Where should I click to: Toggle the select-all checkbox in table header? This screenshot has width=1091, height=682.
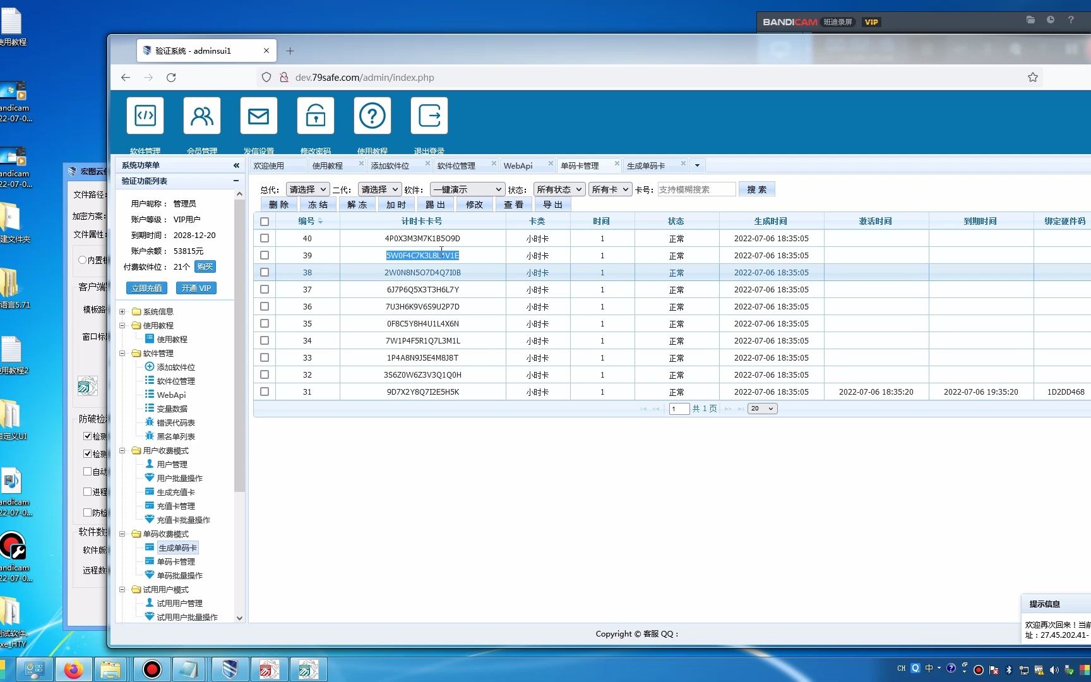pyautogui.click(x=265, y=222)
